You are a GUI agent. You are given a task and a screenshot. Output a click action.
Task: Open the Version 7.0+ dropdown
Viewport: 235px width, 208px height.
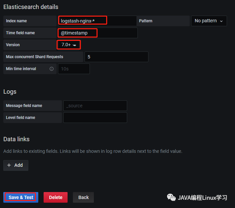69,45
